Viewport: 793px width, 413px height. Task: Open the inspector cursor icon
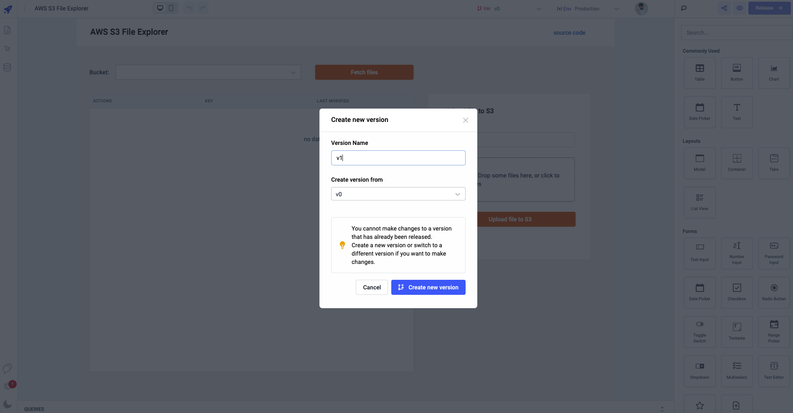pos(7,49)
